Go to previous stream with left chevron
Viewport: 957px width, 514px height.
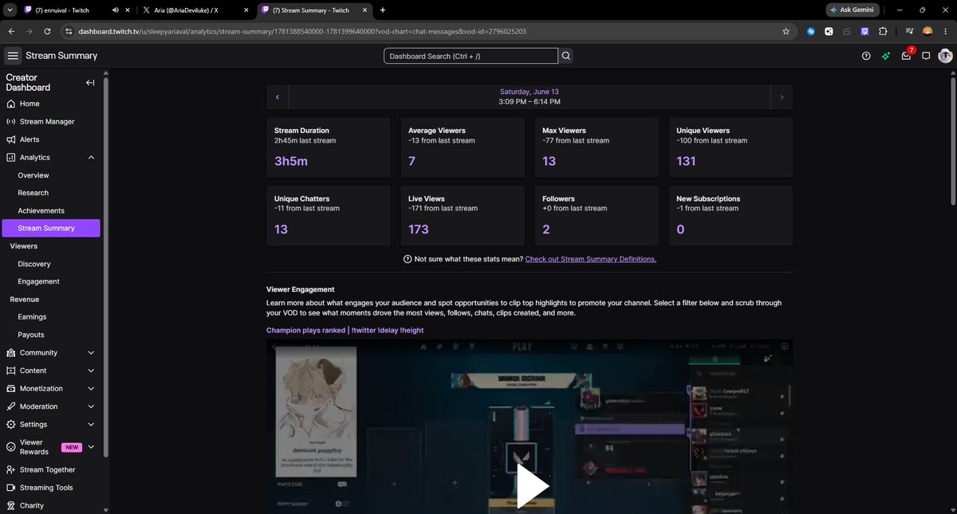278,96
